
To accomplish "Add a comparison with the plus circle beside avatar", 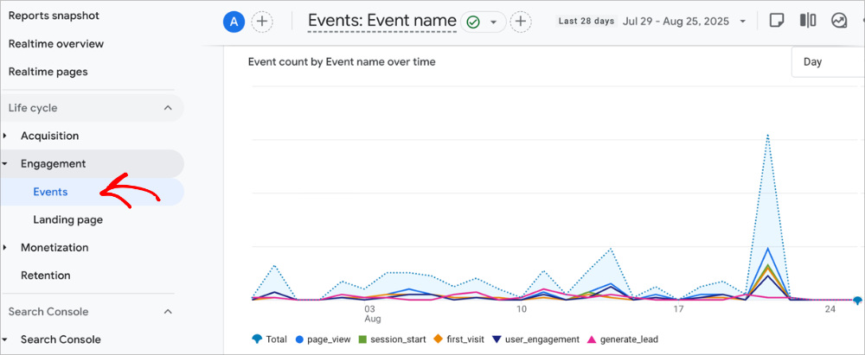I will tap(262, 22).
